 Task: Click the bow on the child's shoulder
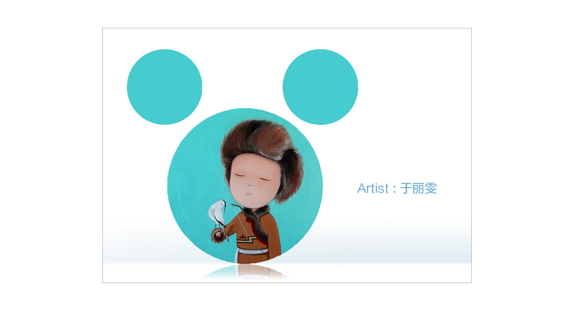coord(237,206)
